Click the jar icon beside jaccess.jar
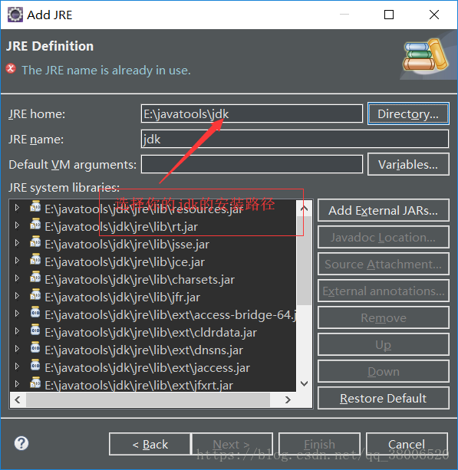 [35, 366]
